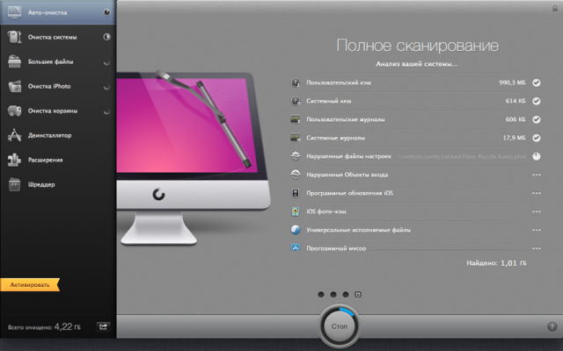This screenshot has width=563, height=351.
Task: Select the first page indicator dot
Action: coord(321,295)
